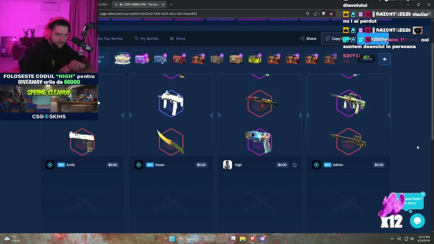Open the Brave Shields icon
Screen dimensions: 434x244
click(x=323, y=14)
